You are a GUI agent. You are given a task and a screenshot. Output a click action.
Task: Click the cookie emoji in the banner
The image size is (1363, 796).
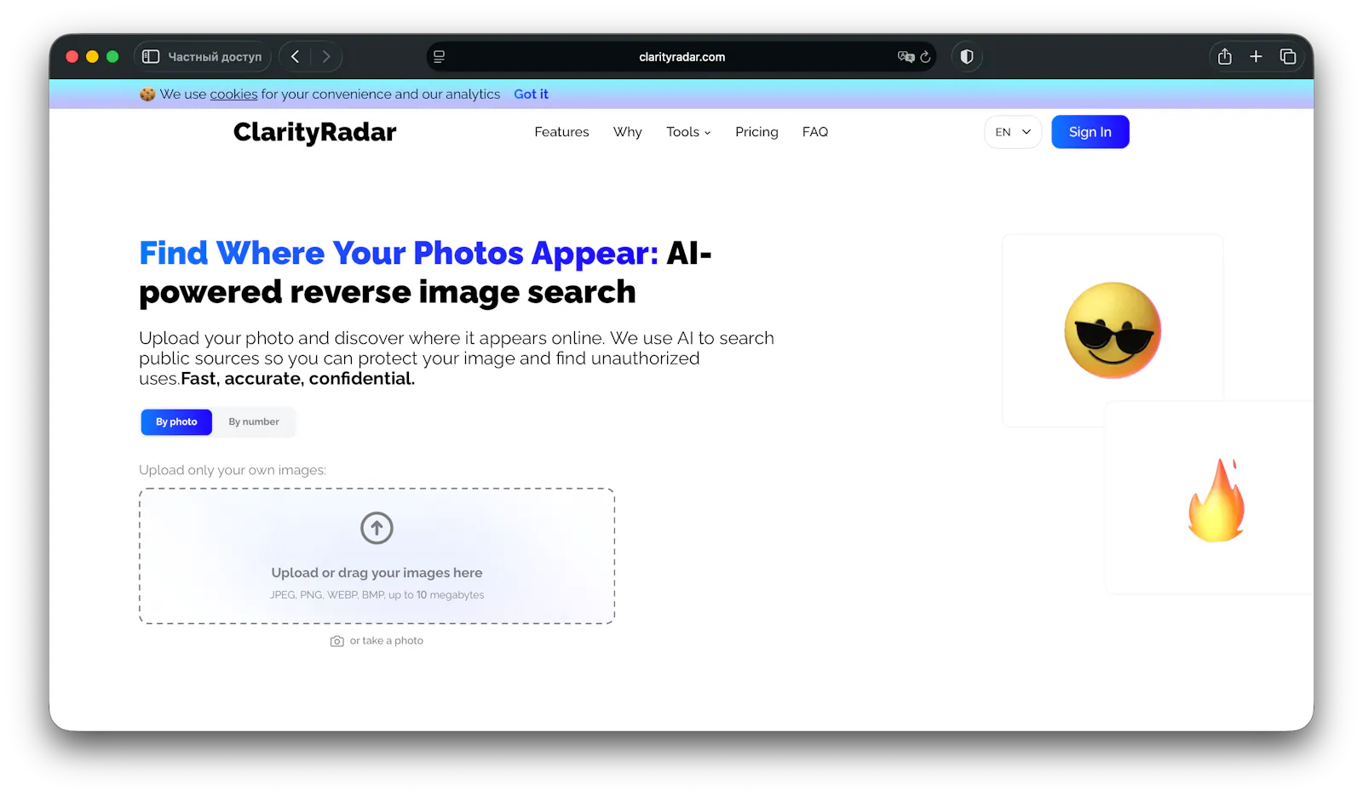tap(147, 94)
